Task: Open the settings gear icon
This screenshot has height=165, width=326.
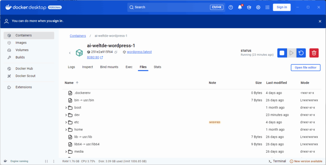Action: pyautogui.click(x=258, y=7)
